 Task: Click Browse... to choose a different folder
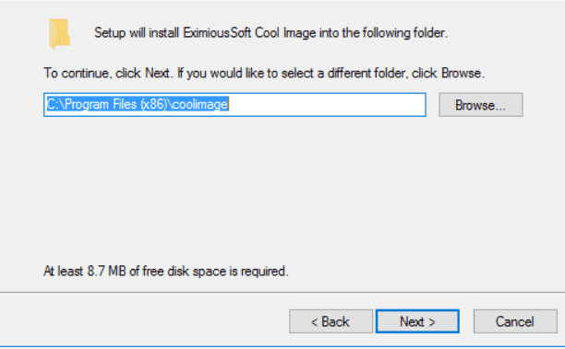481,105
